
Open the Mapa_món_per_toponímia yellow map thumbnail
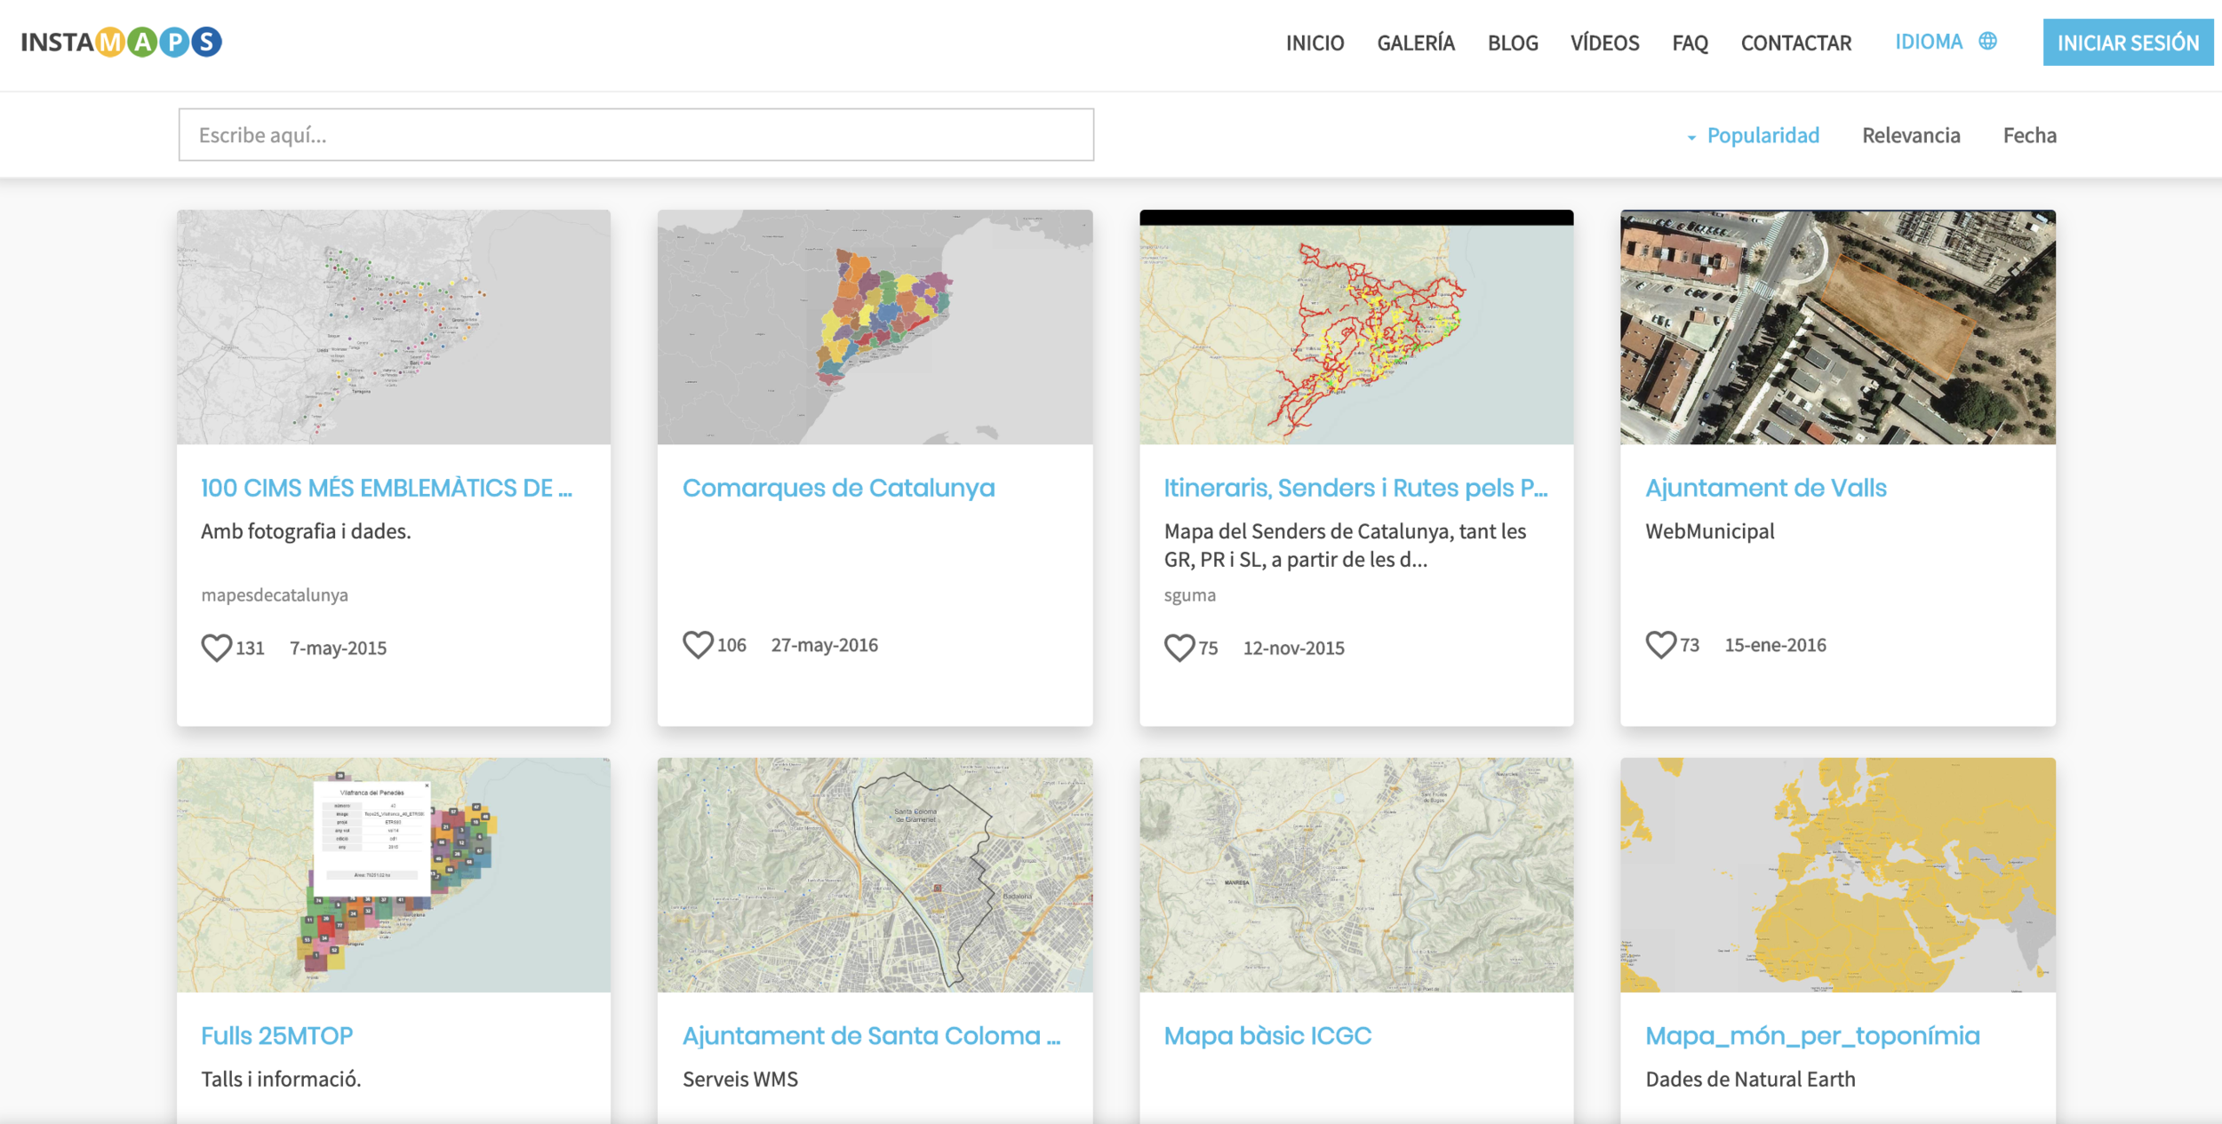pyautogui.click(x=1837, y=874)
